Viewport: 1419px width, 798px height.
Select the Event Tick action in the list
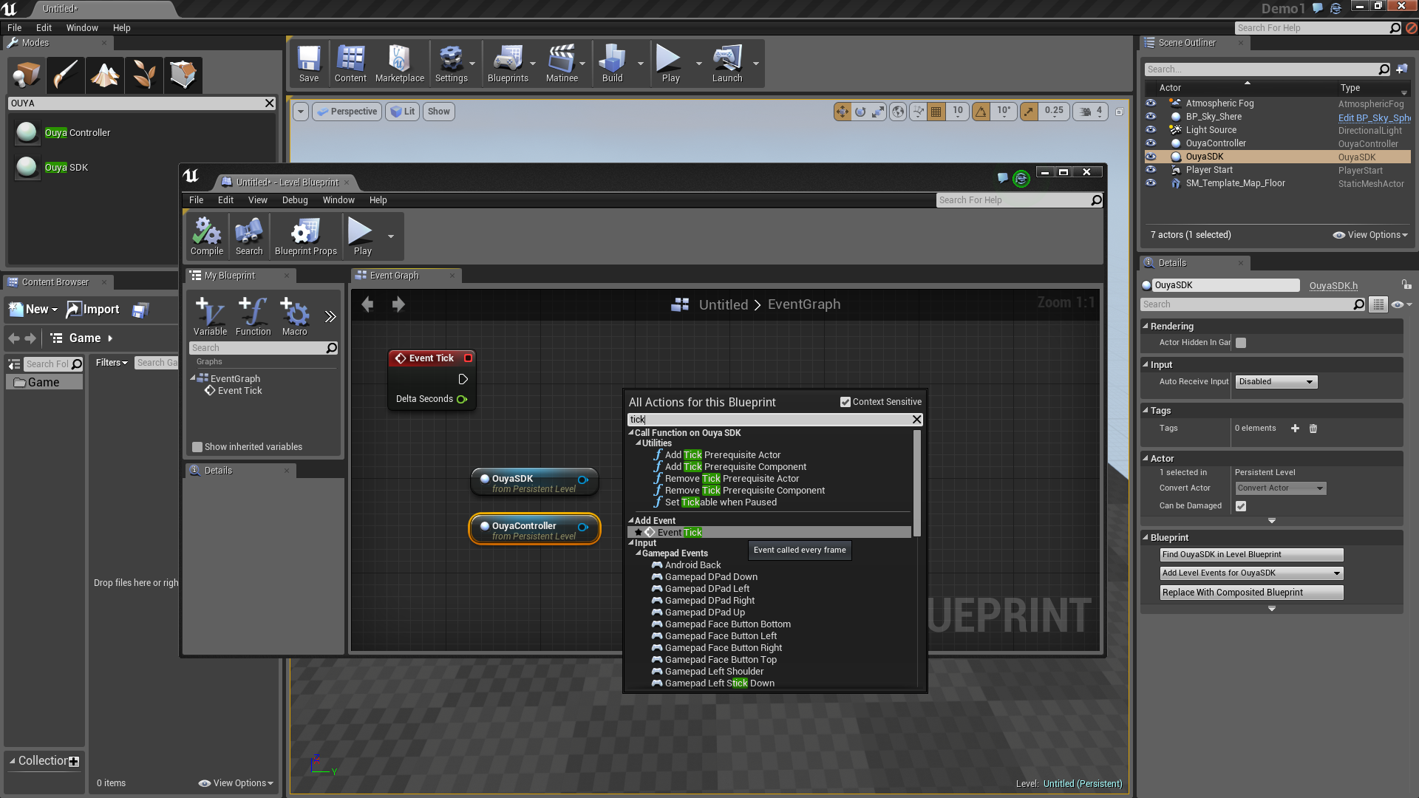(679, 533)
